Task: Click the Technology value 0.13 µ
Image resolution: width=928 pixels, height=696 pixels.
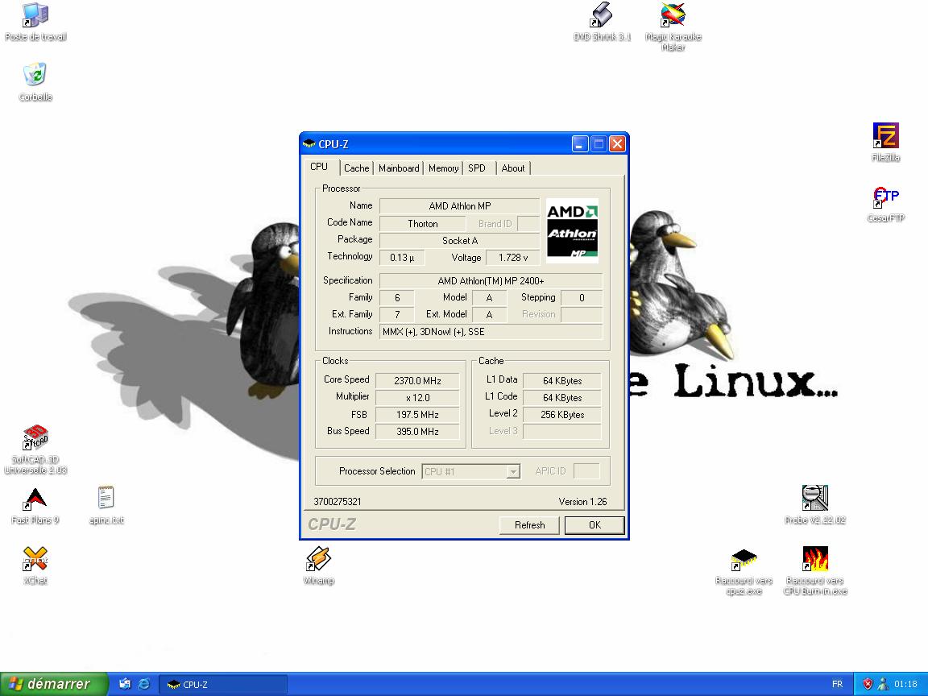Action: coord(402,258)
